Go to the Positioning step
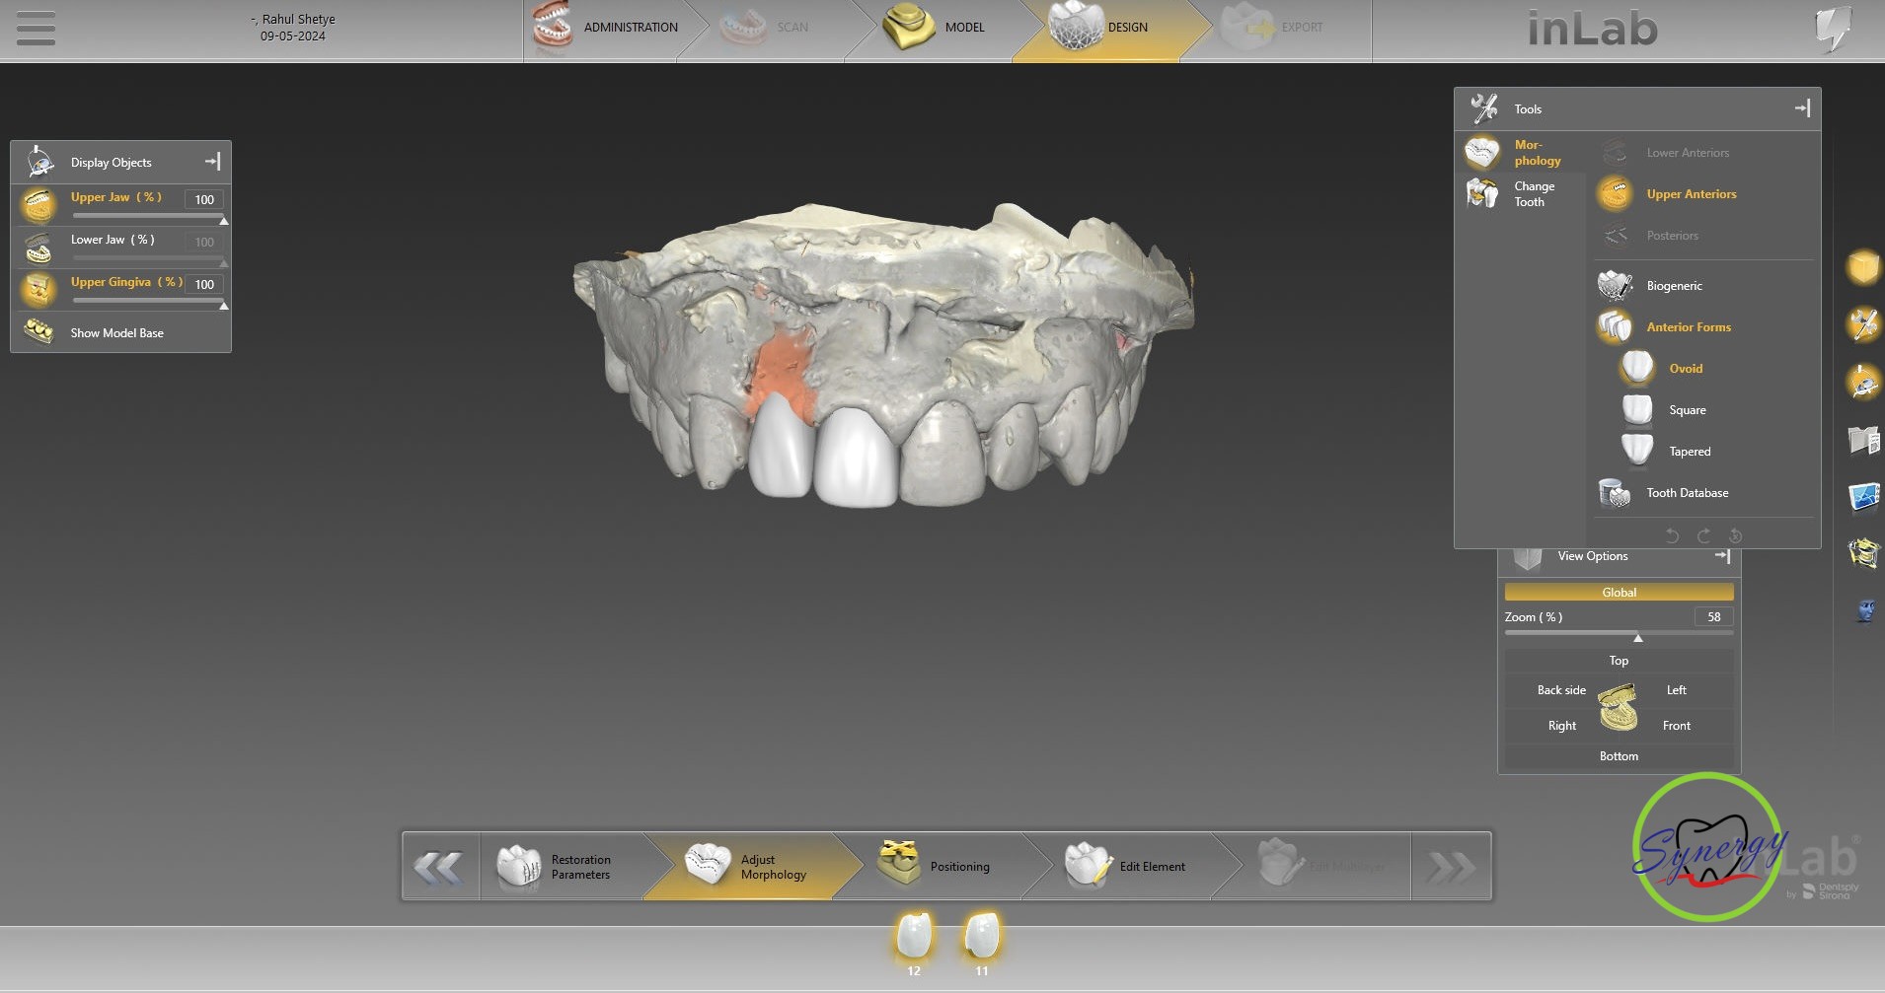The height and width of the screenshot is (993, 1885). point(938,866)
